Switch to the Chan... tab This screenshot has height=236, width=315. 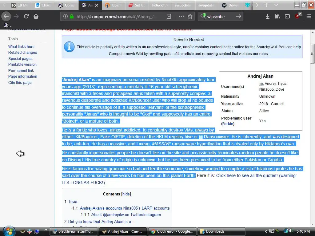[x=43, y=5]
